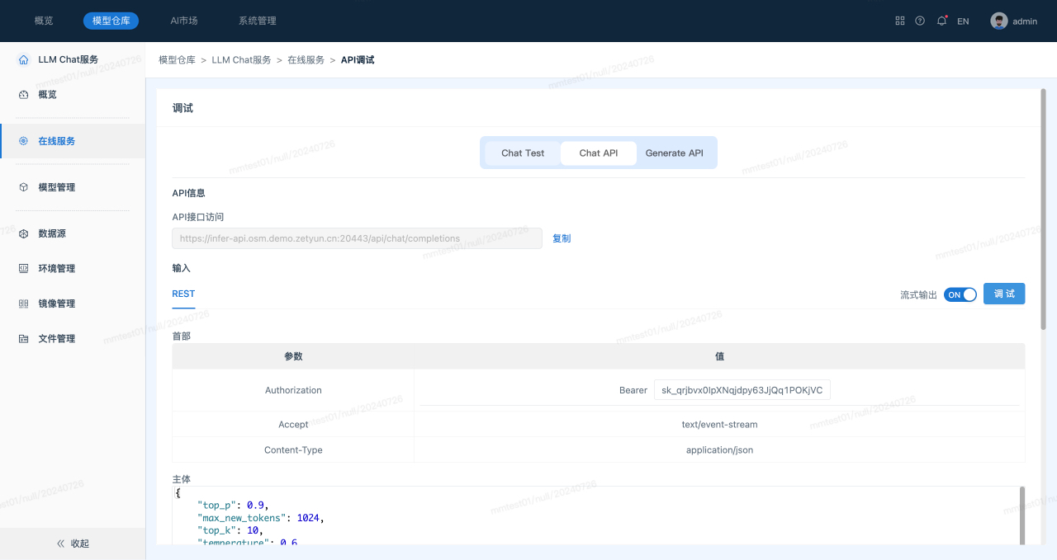This screenshot has width=1057, height=560.
Task: Click the 文件管理 folder icon
Action: click(x=23, y=339)
